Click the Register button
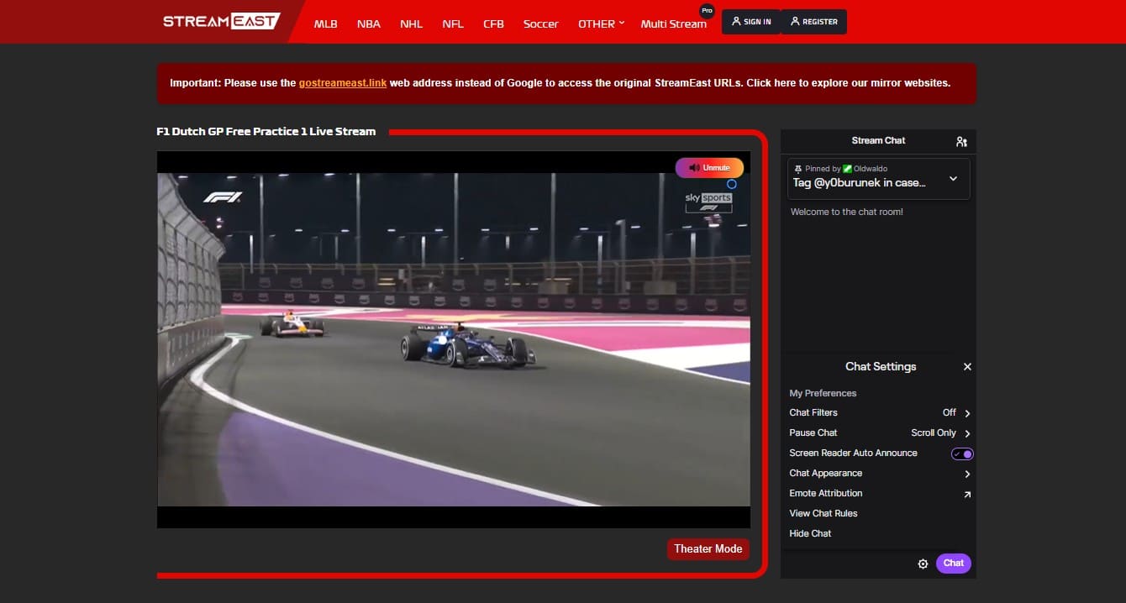 pos(814,22)
